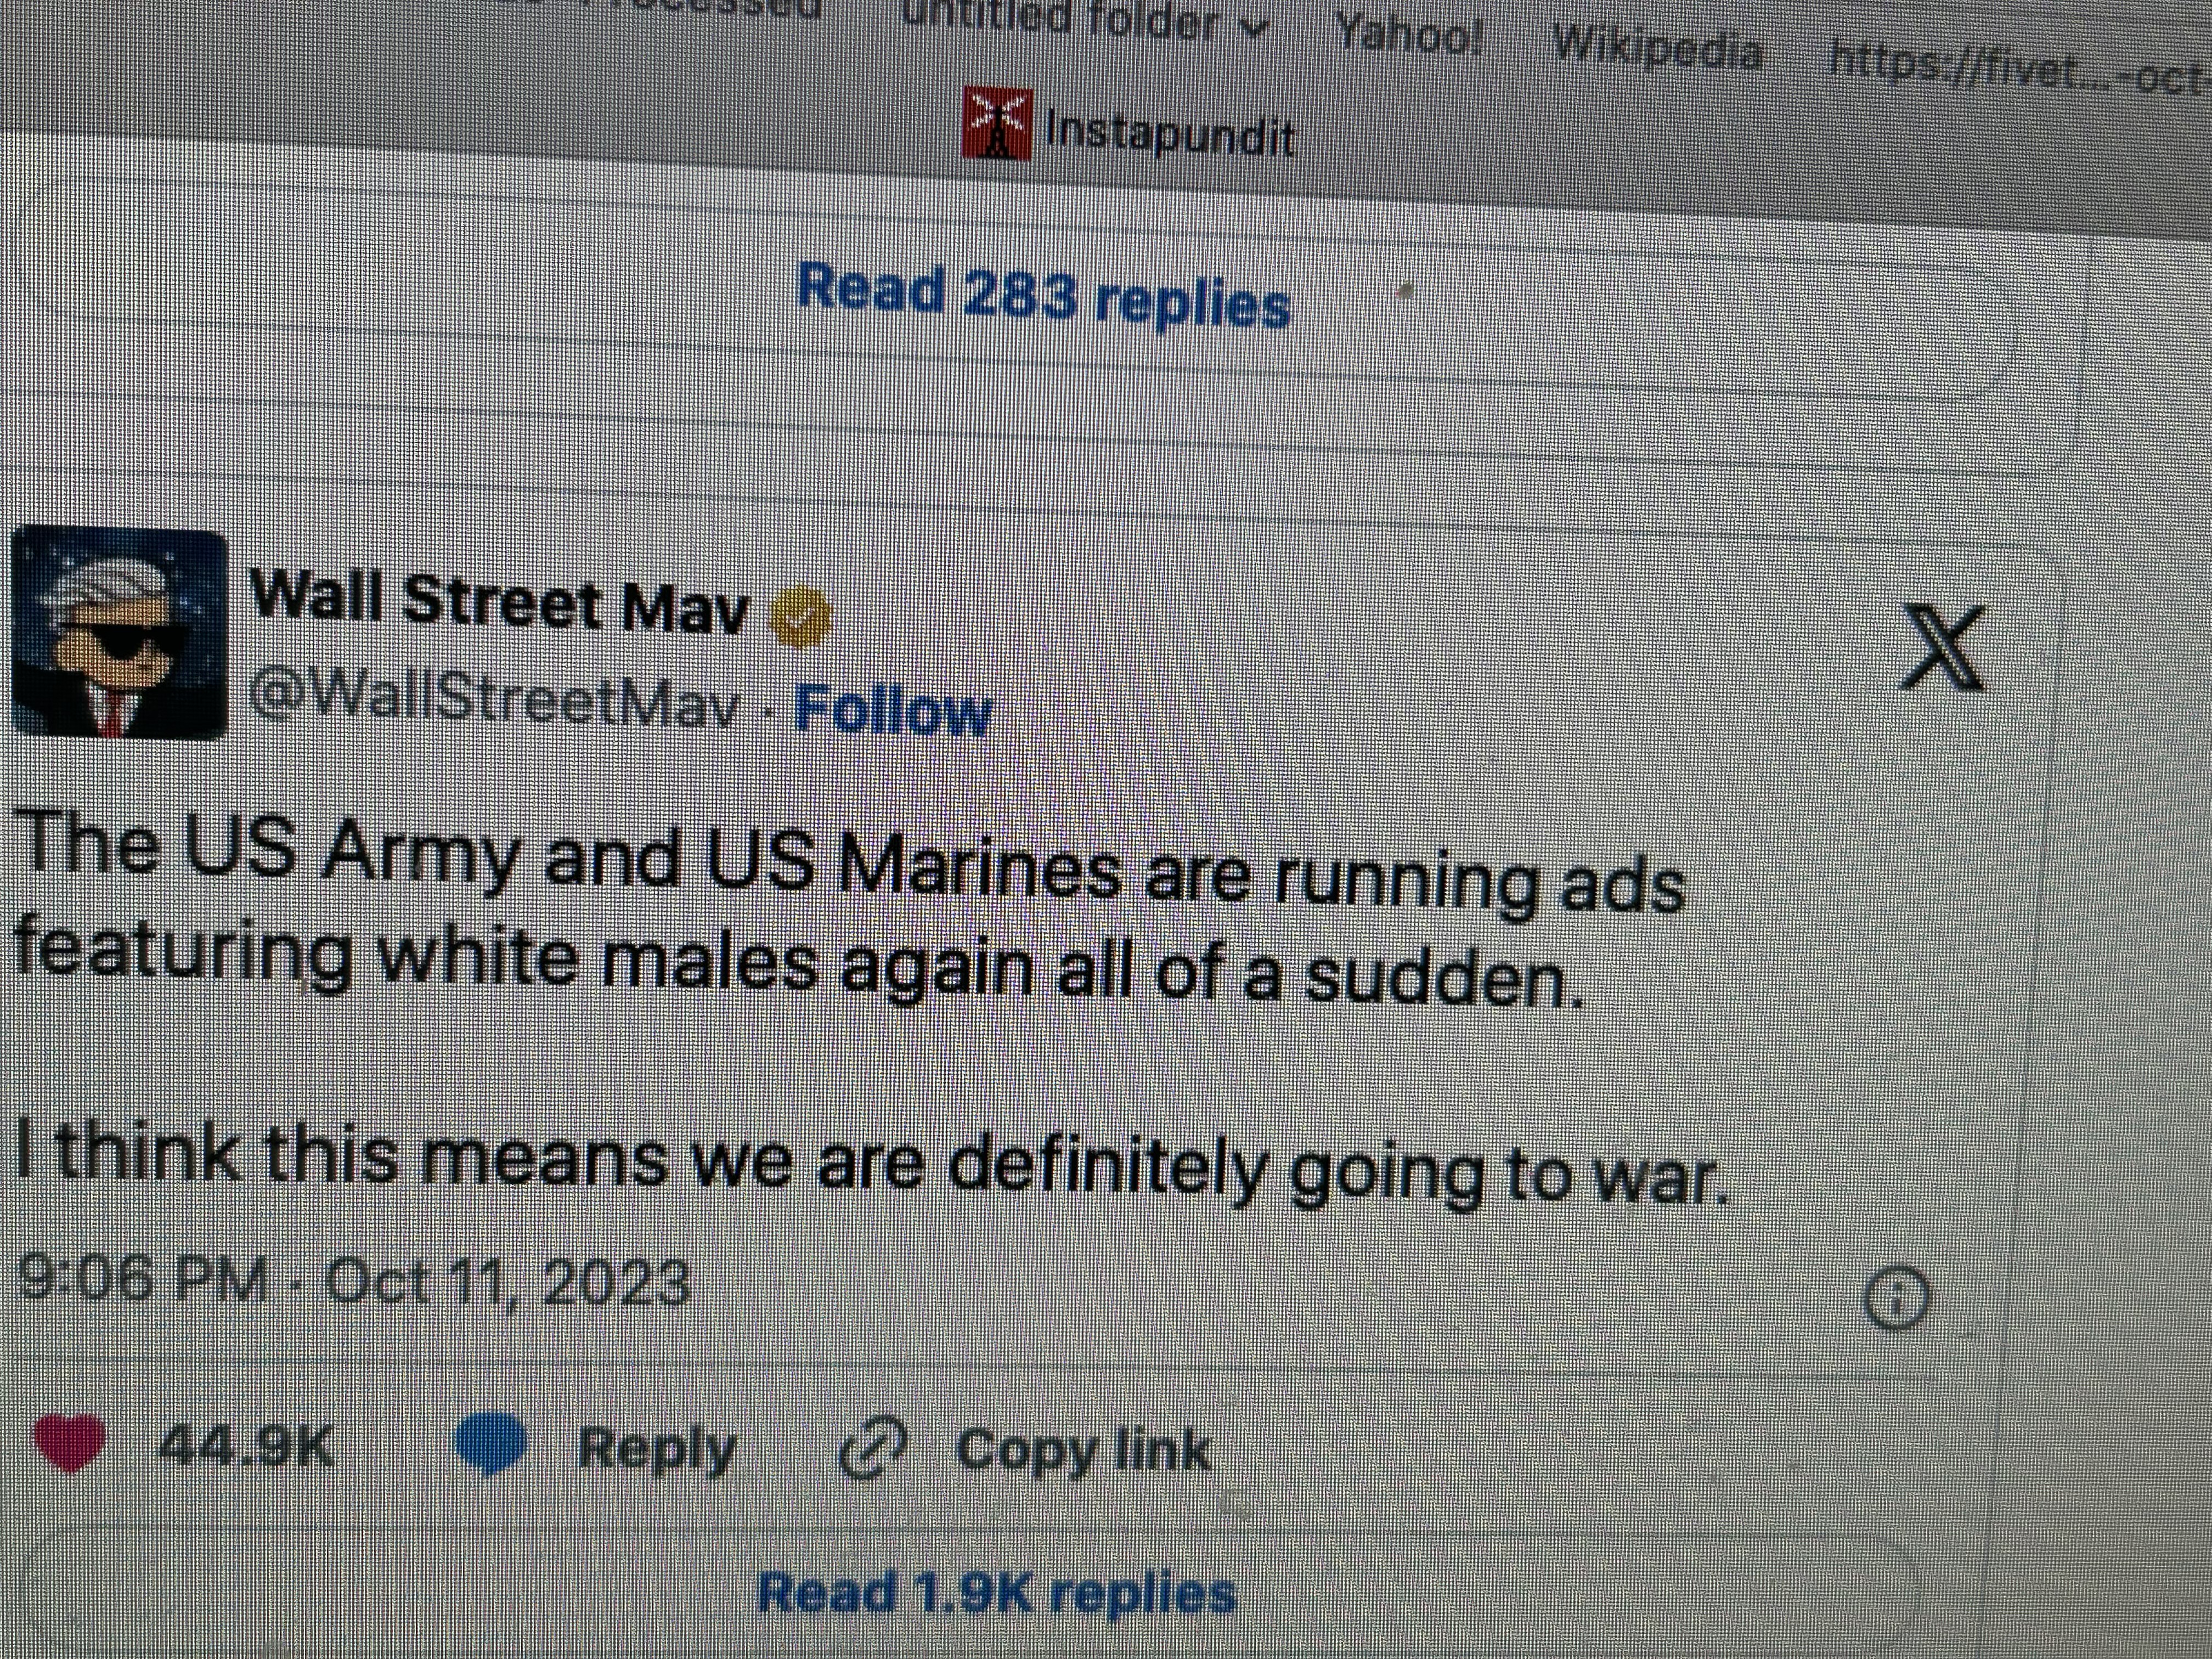Like the tweet with the heart icon
The image size is (2212, 1659).
tap(69, 1442)
